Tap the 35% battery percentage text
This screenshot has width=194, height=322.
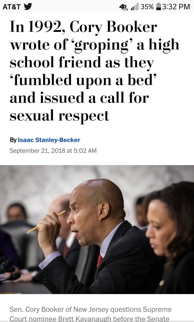click(147, 7)
